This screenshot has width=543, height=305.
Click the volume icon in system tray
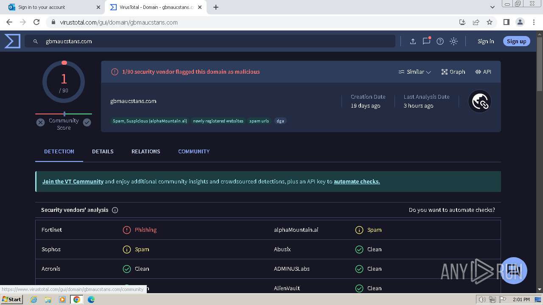coord(482,299)
